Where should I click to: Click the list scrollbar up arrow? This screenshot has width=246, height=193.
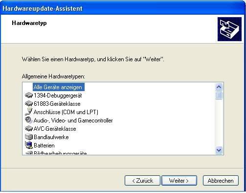point(219,87)
